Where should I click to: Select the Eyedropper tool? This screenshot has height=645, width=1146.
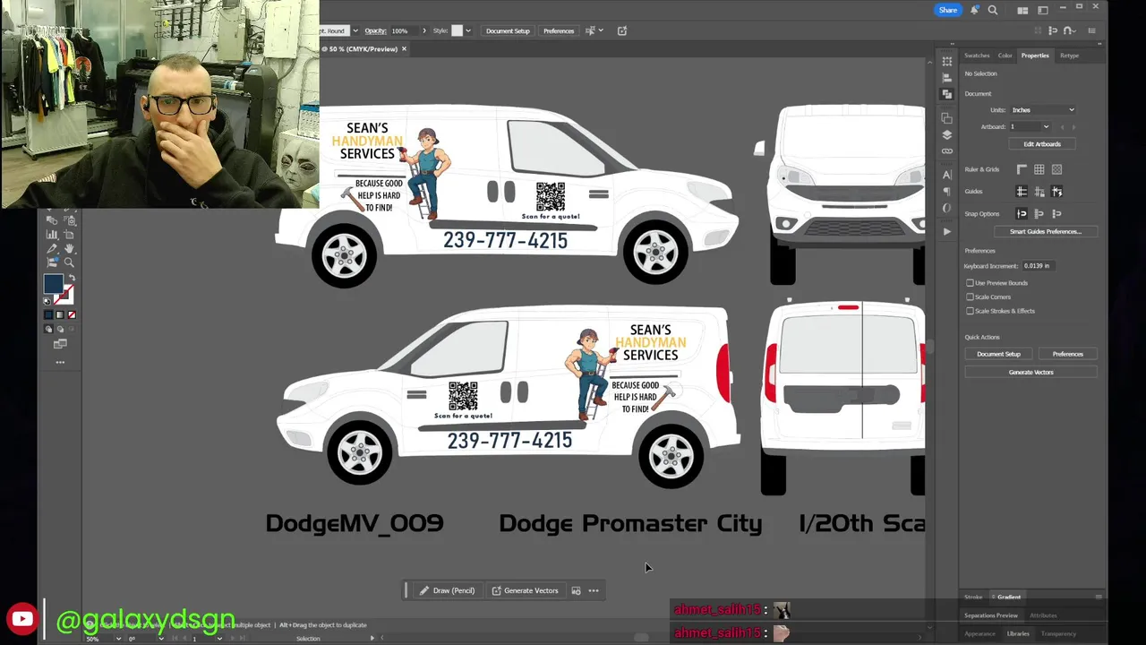pos(52,248)
